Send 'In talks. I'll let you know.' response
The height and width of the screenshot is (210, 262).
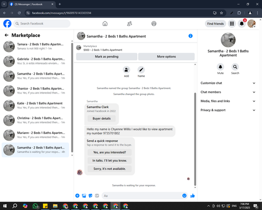110,161
